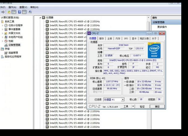
Task: Expand the 本地用户和组 tree node
Action: (x=3, y=37)
